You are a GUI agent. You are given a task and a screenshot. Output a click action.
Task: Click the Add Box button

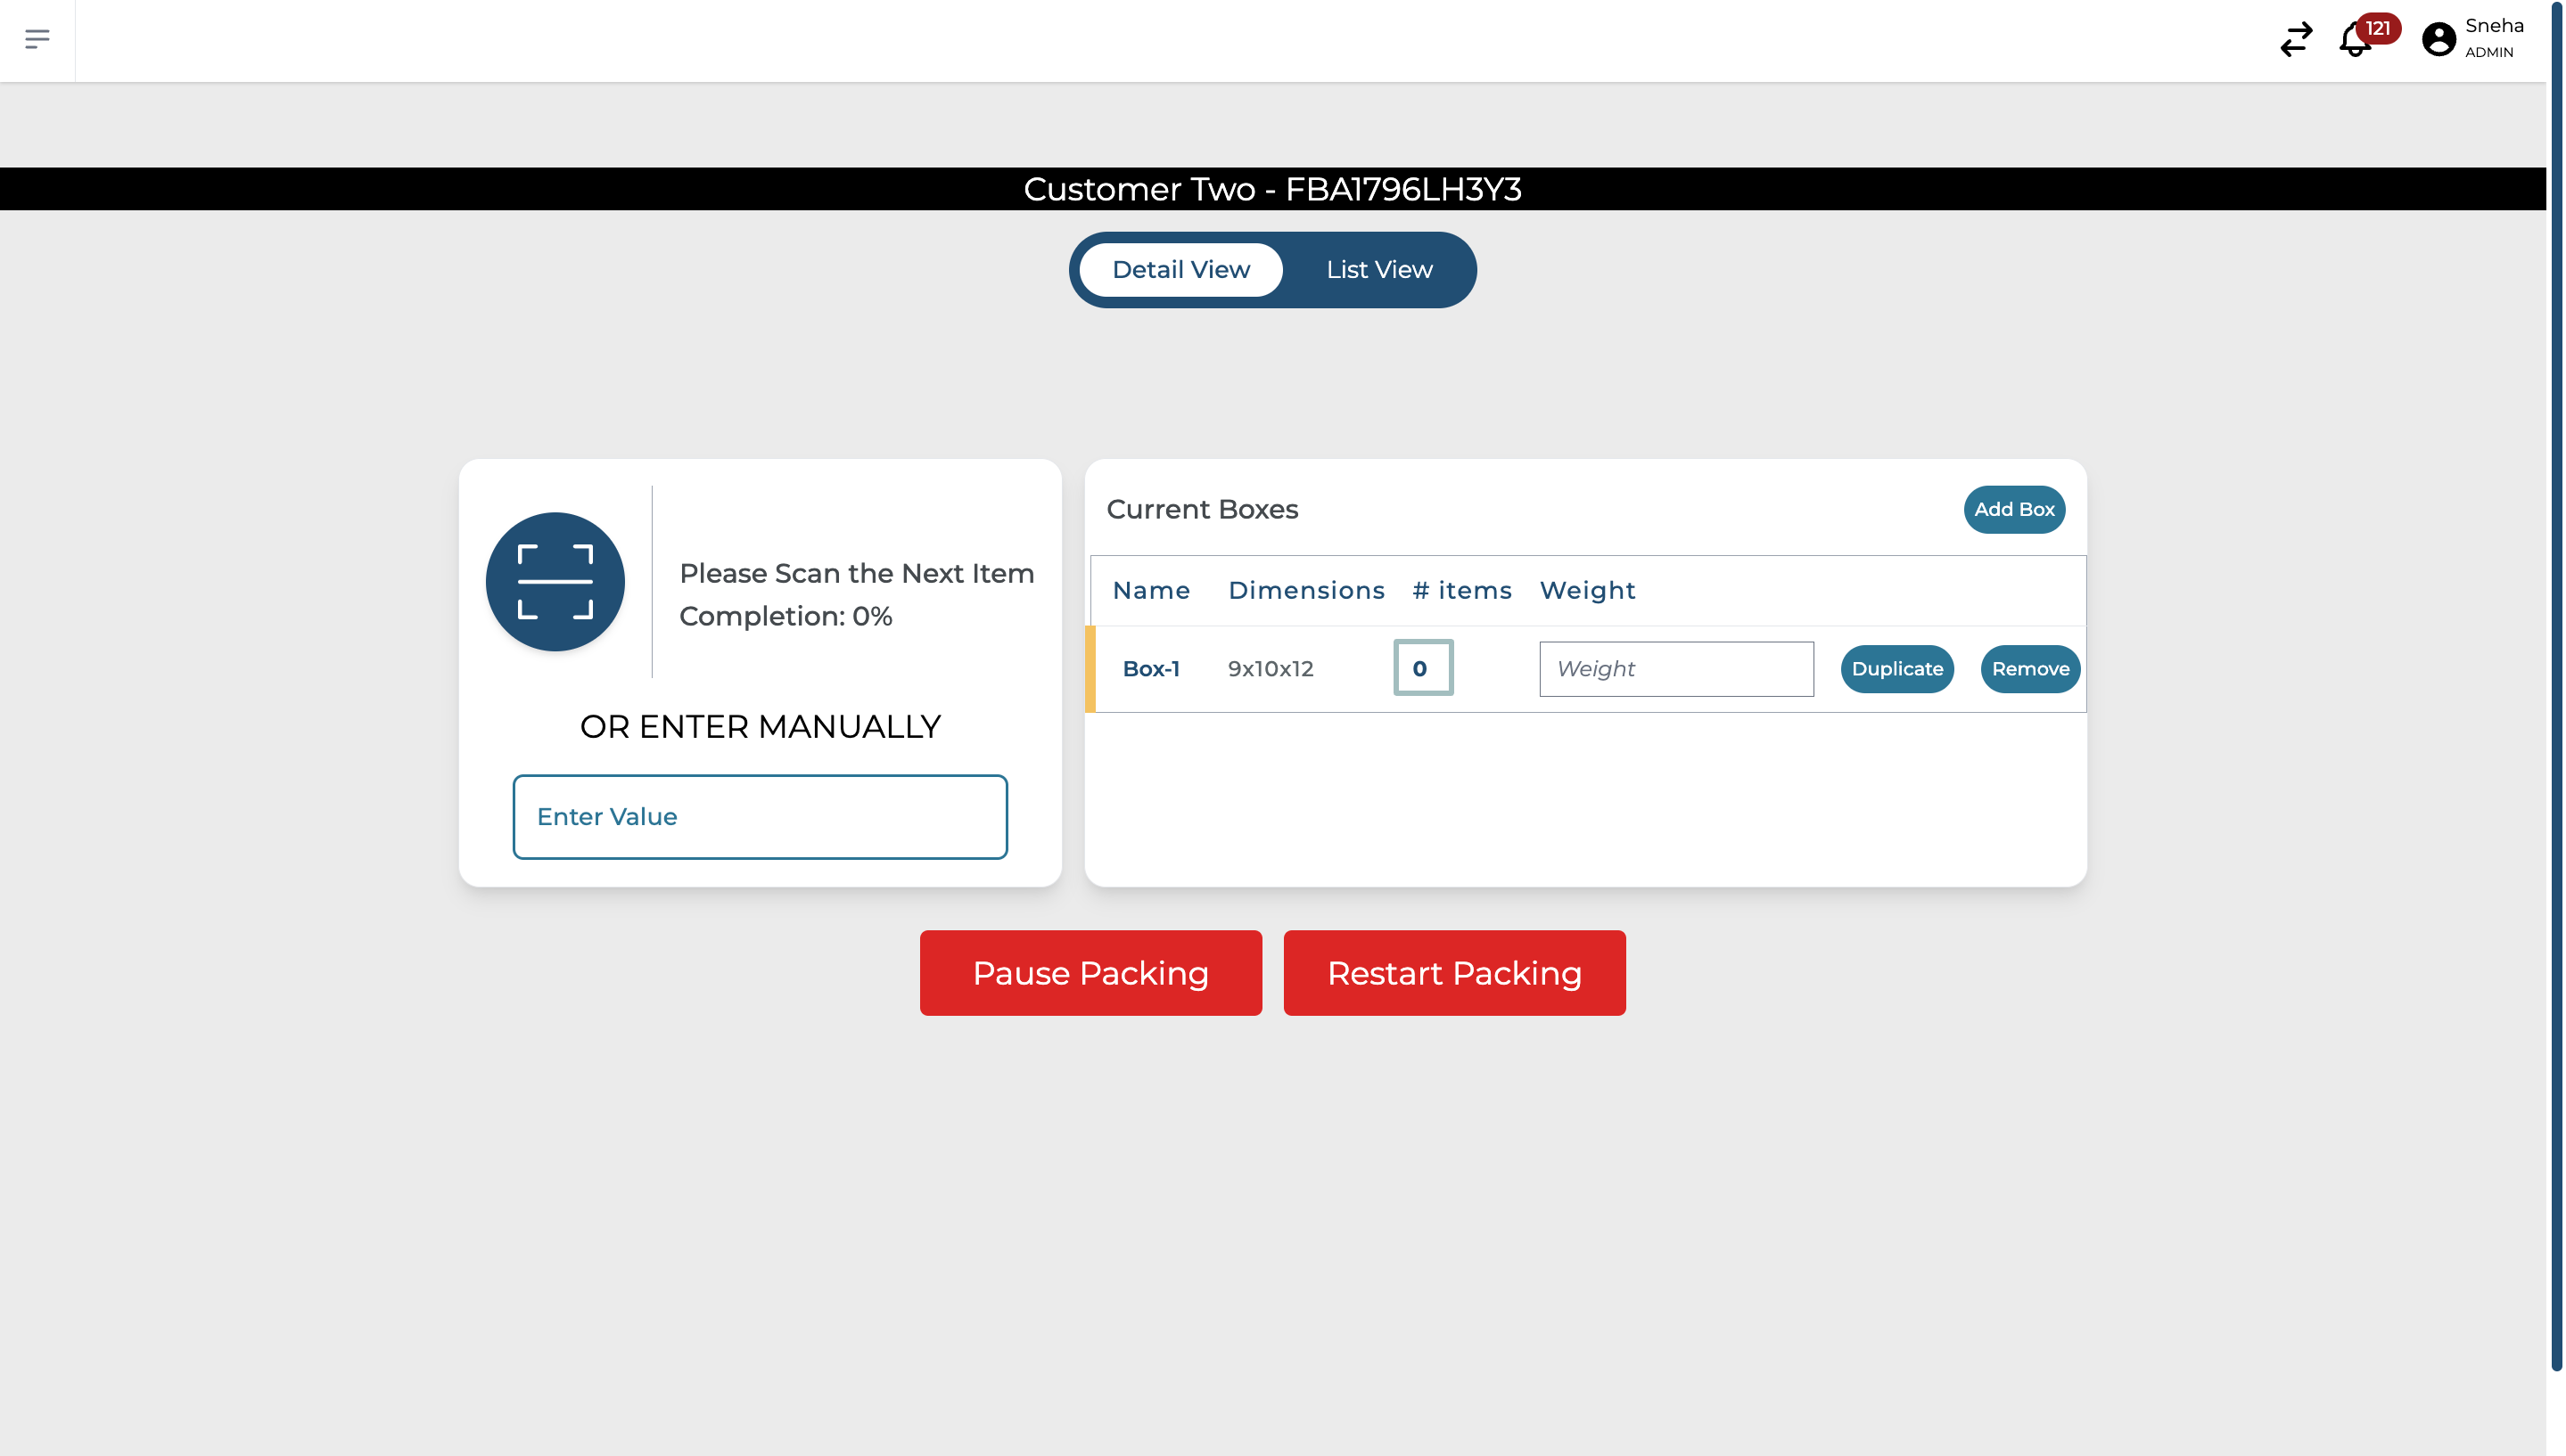[2013, 510]
